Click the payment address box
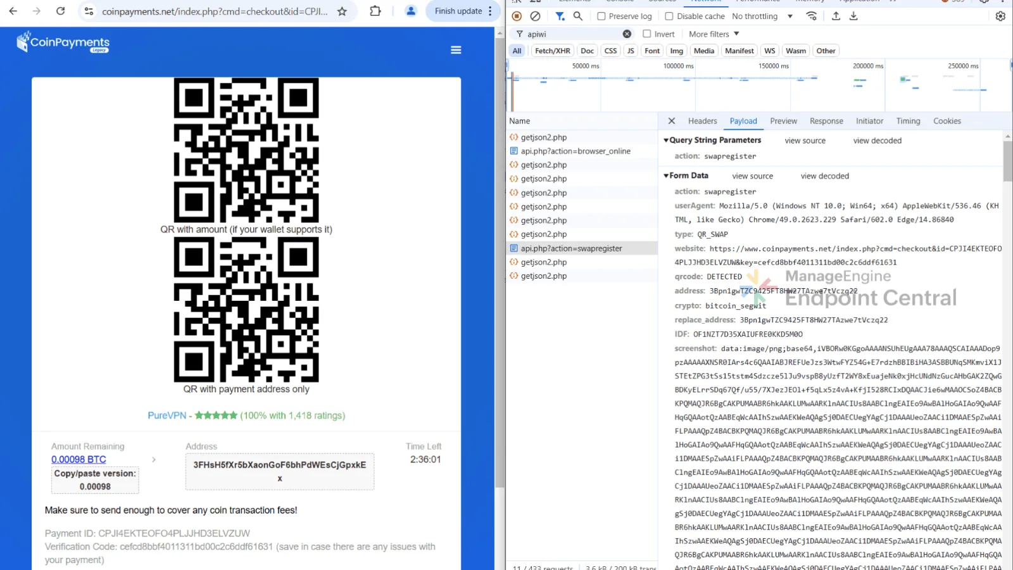Viewport: 1013px width, 570px height. (280, 472)
